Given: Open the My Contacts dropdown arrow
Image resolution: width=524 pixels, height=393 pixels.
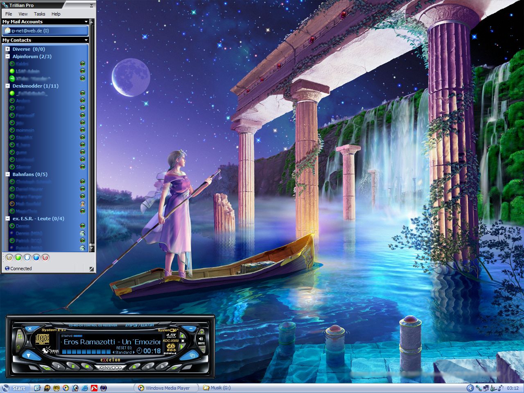Looking at the screenshot, I should 86,40.
